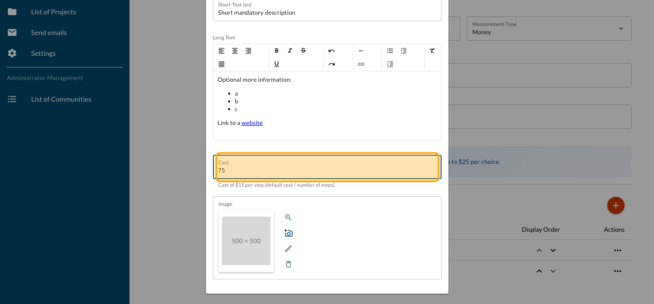654x304 pixels.
Task: Open the "website" hyperlink
Action: tap(252, 123)
